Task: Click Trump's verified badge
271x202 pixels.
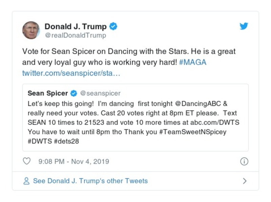Action: pos(114,26)
